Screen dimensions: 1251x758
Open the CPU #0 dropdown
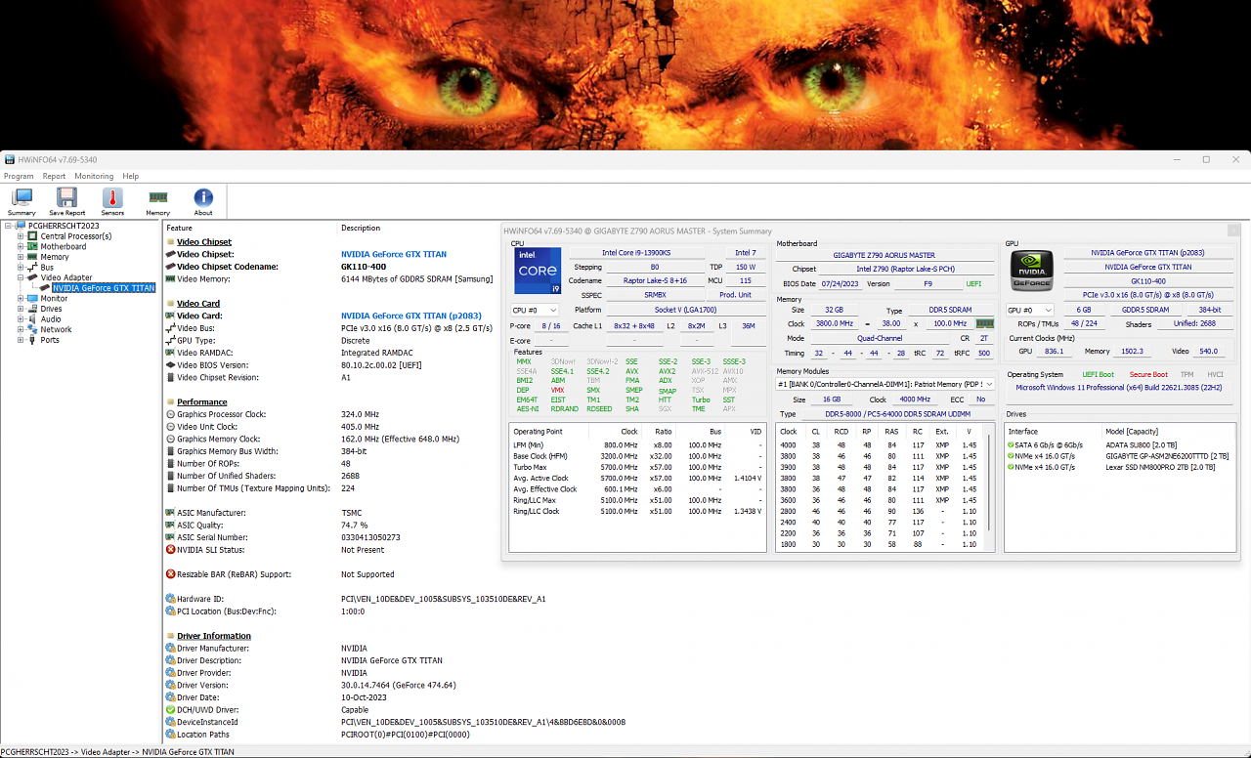535,310
